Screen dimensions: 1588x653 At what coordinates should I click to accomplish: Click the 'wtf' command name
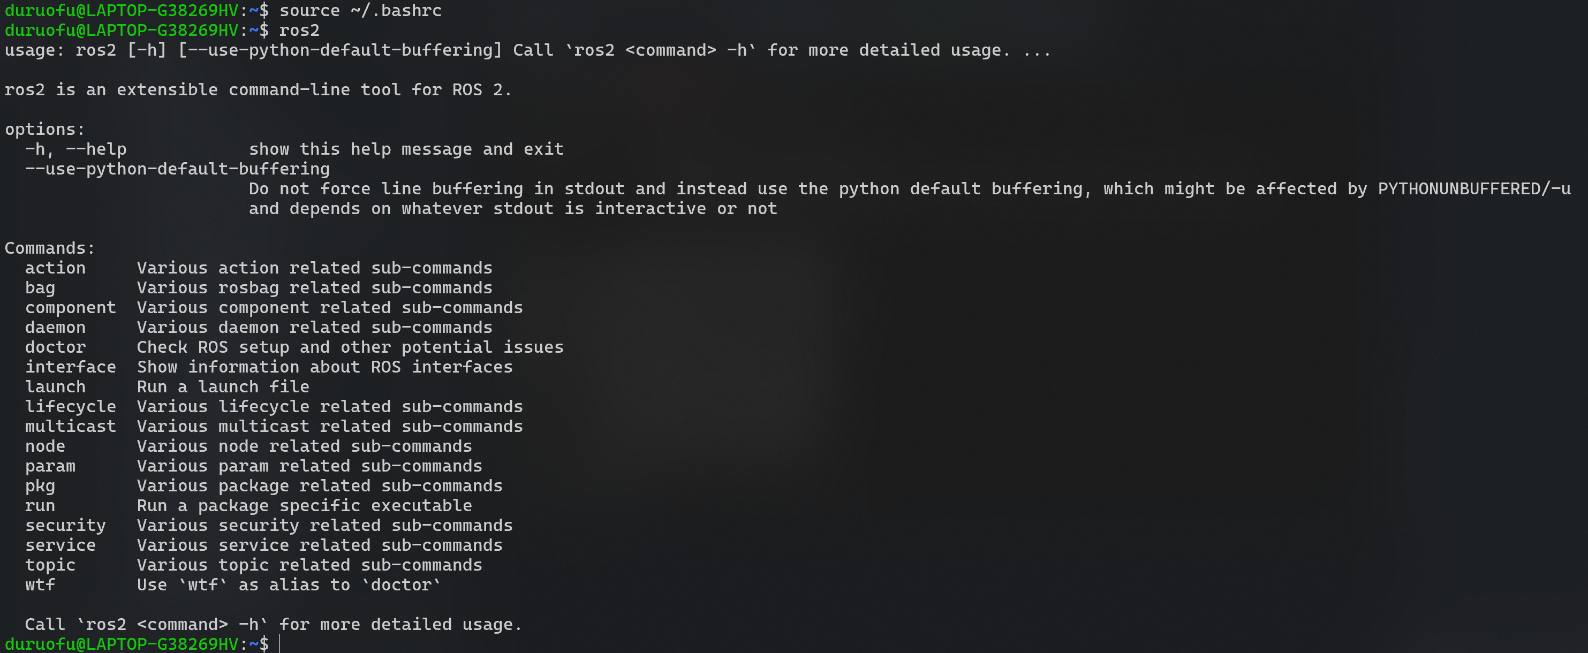coord(40,584)
